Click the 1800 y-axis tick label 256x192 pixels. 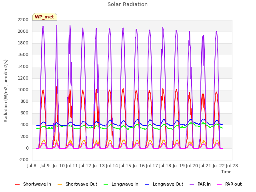[x=23, y=43]
